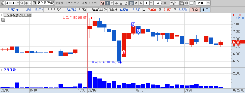
Task: Open the candlestick add-chart icon
Action: pyautogui.click(x=172, y=3)
